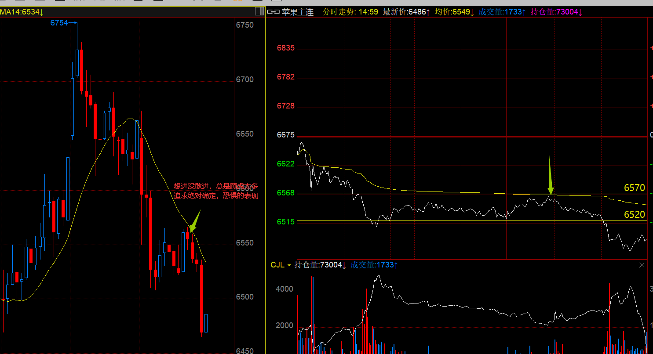Select the 苹果主连 contract name
Image resolution: width=653 pixels, height=354 pixels.
(x=297, y=12)
